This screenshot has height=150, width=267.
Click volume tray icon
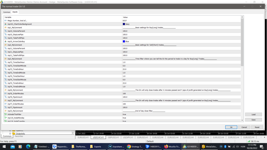(x=238, y=147)
